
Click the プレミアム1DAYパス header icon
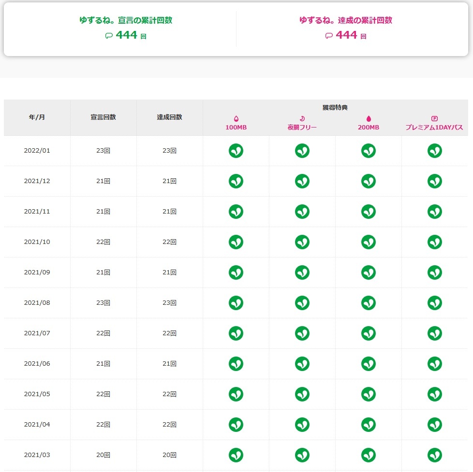coord(434,118)
